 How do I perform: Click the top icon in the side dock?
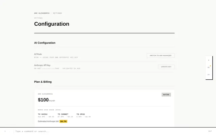coord(209,60)
